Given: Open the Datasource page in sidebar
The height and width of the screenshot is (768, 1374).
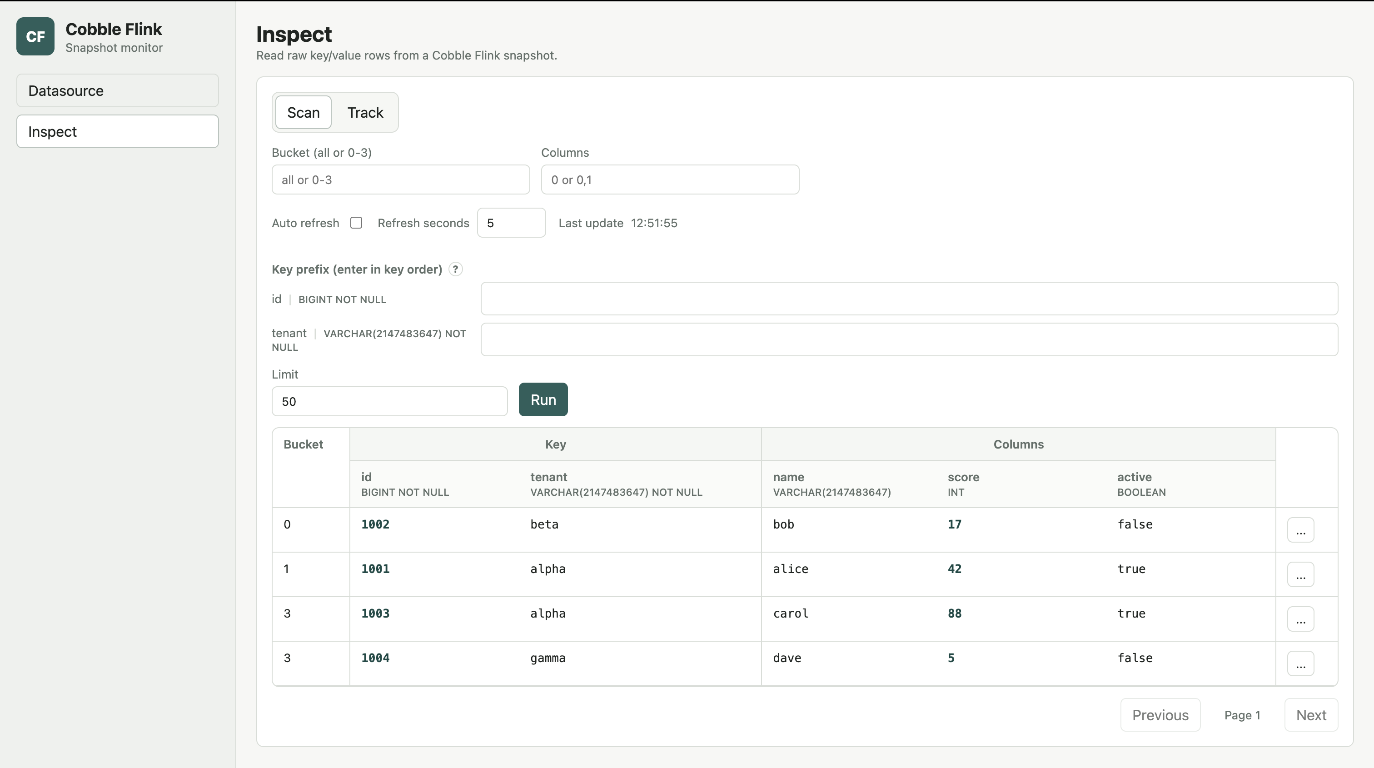Looking at the screenshot, I should point(117,91).
